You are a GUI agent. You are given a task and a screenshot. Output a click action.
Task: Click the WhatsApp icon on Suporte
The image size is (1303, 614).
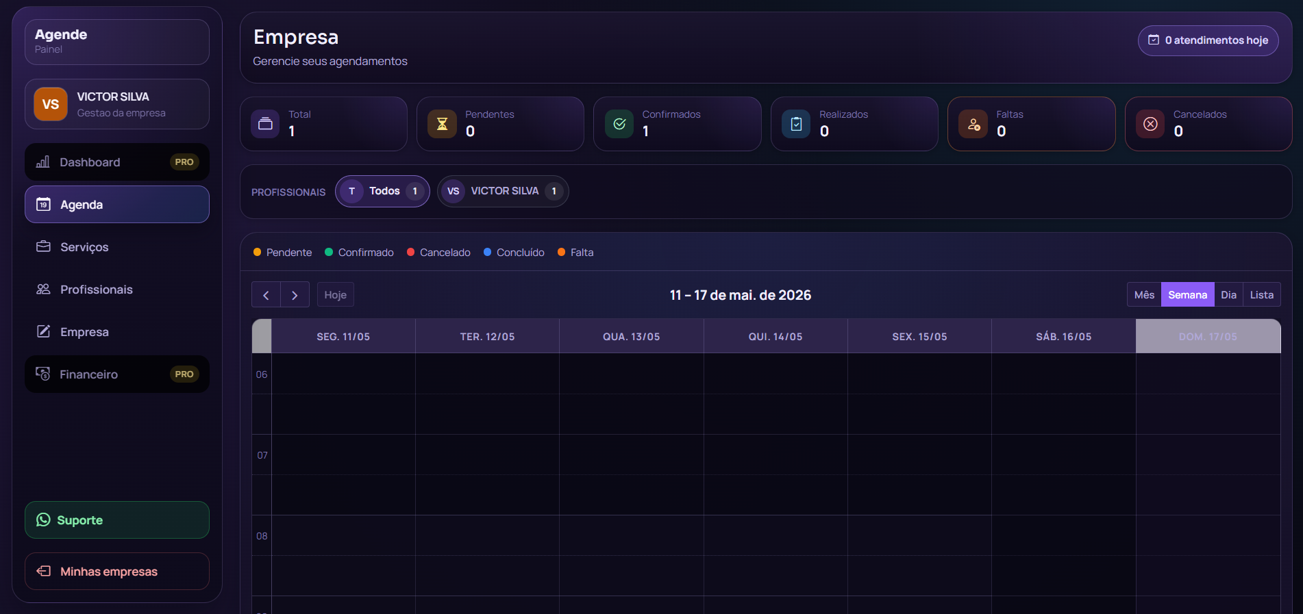pos(43,520)
